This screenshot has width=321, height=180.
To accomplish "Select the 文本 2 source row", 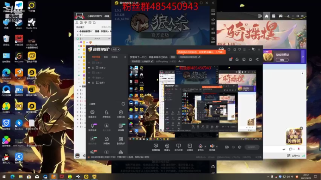I will click(x=107, y=68).
